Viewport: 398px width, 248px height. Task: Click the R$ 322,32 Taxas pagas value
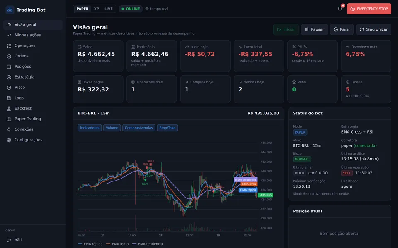93,89
